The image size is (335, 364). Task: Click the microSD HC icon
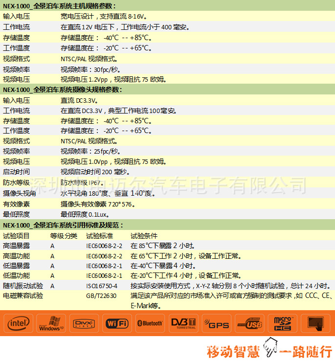(x=282, y=323)
